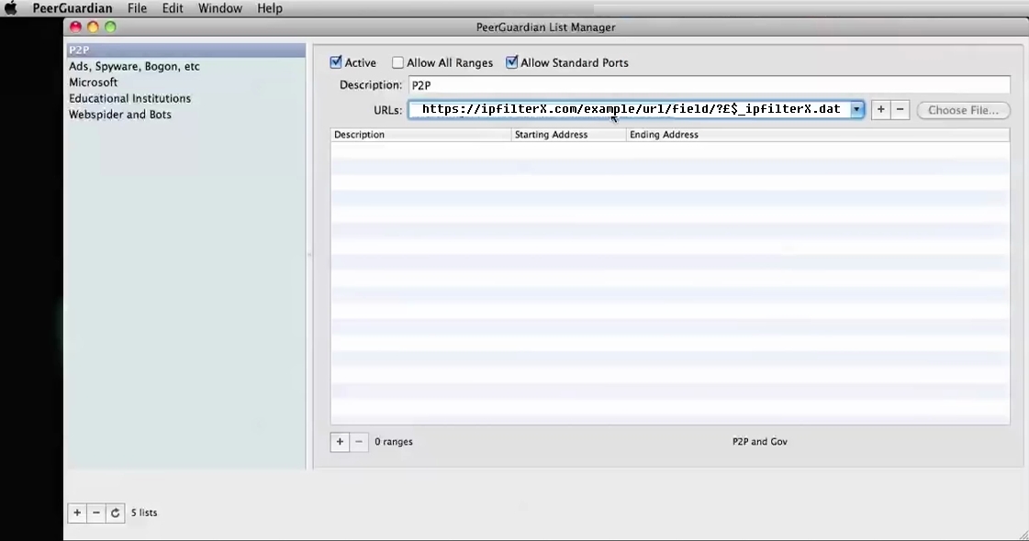The image size is (1029, 541).
Task: Open the Apple menu
Action: 10,8
